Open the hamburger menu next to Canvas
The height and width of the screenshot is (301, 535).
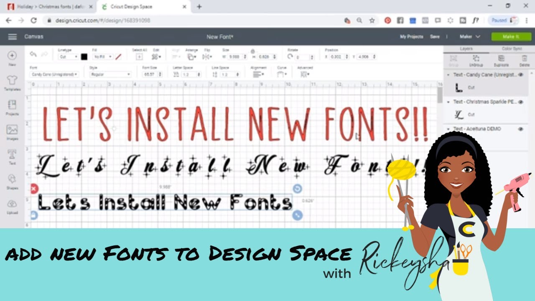pos(13,37)
